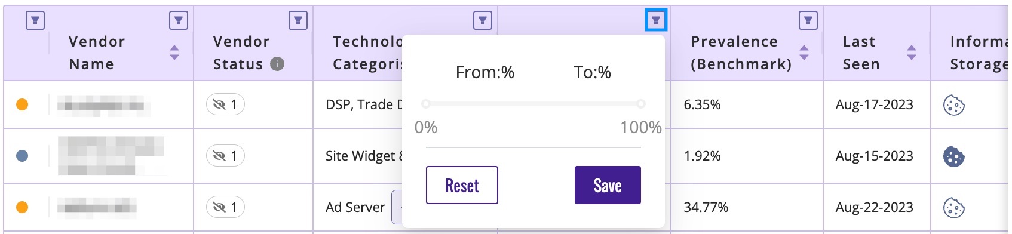
Task: Click the Vendor Status info icon
Action: click(x=277, y=64)
